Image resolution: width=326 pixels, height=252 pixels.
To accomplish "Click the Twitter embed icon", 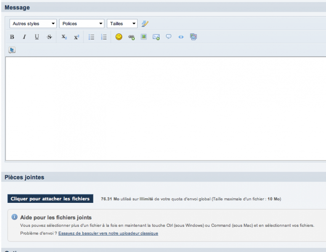I will pos(12,50).
